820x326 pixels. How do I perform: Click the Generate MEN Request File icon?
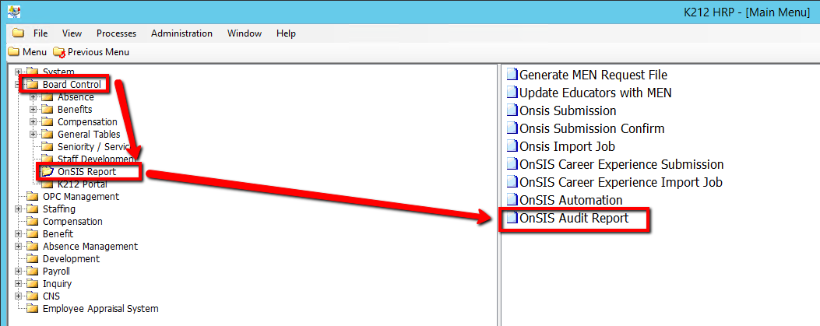[512, 75]
